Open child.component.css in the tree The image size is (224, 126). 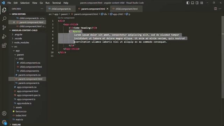(30, 63)
